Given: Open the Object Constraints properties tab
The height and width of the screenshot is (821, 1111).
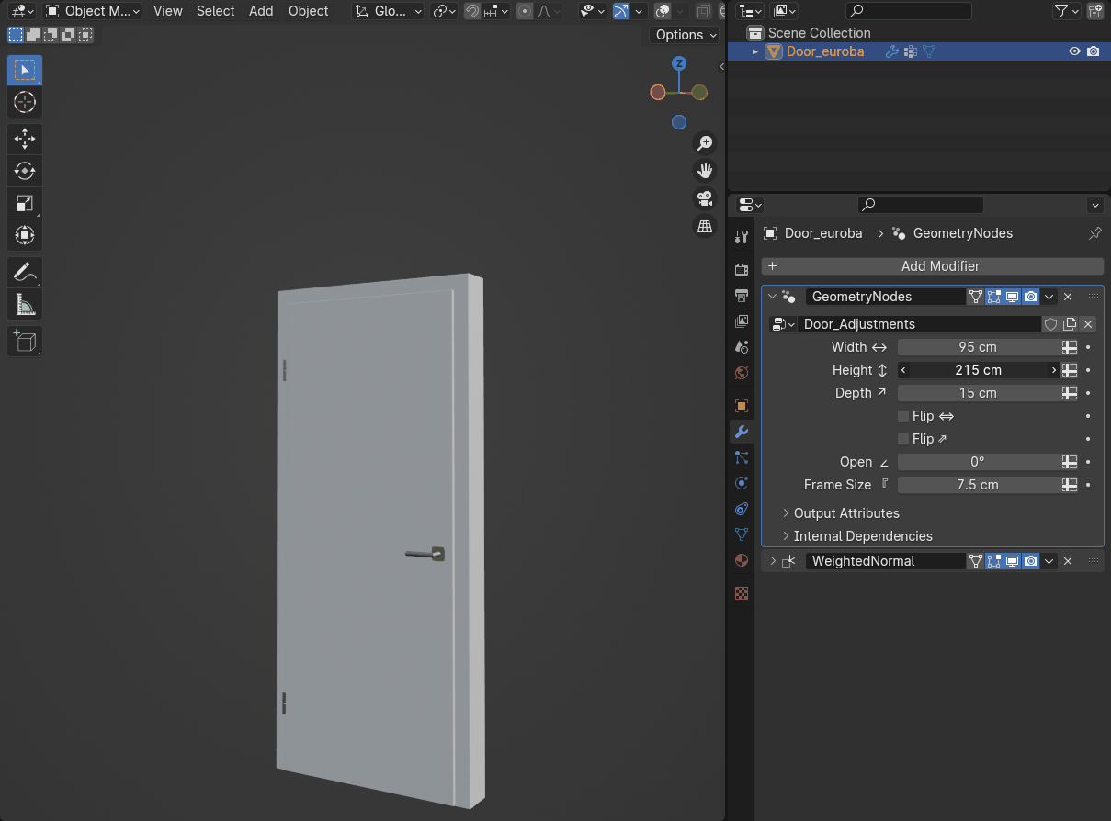Looking at the screenshot, I should pos(742,508).
